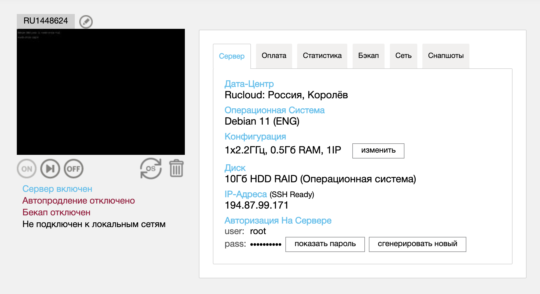The image size is (540, 294).
Task: Click the 10Гб HDD RAID disk text
Action: 320,179
